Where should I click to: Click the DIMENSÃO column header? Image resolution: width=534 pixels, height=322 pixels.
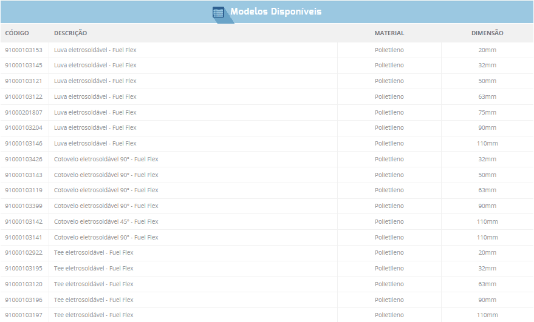[487, 33]
